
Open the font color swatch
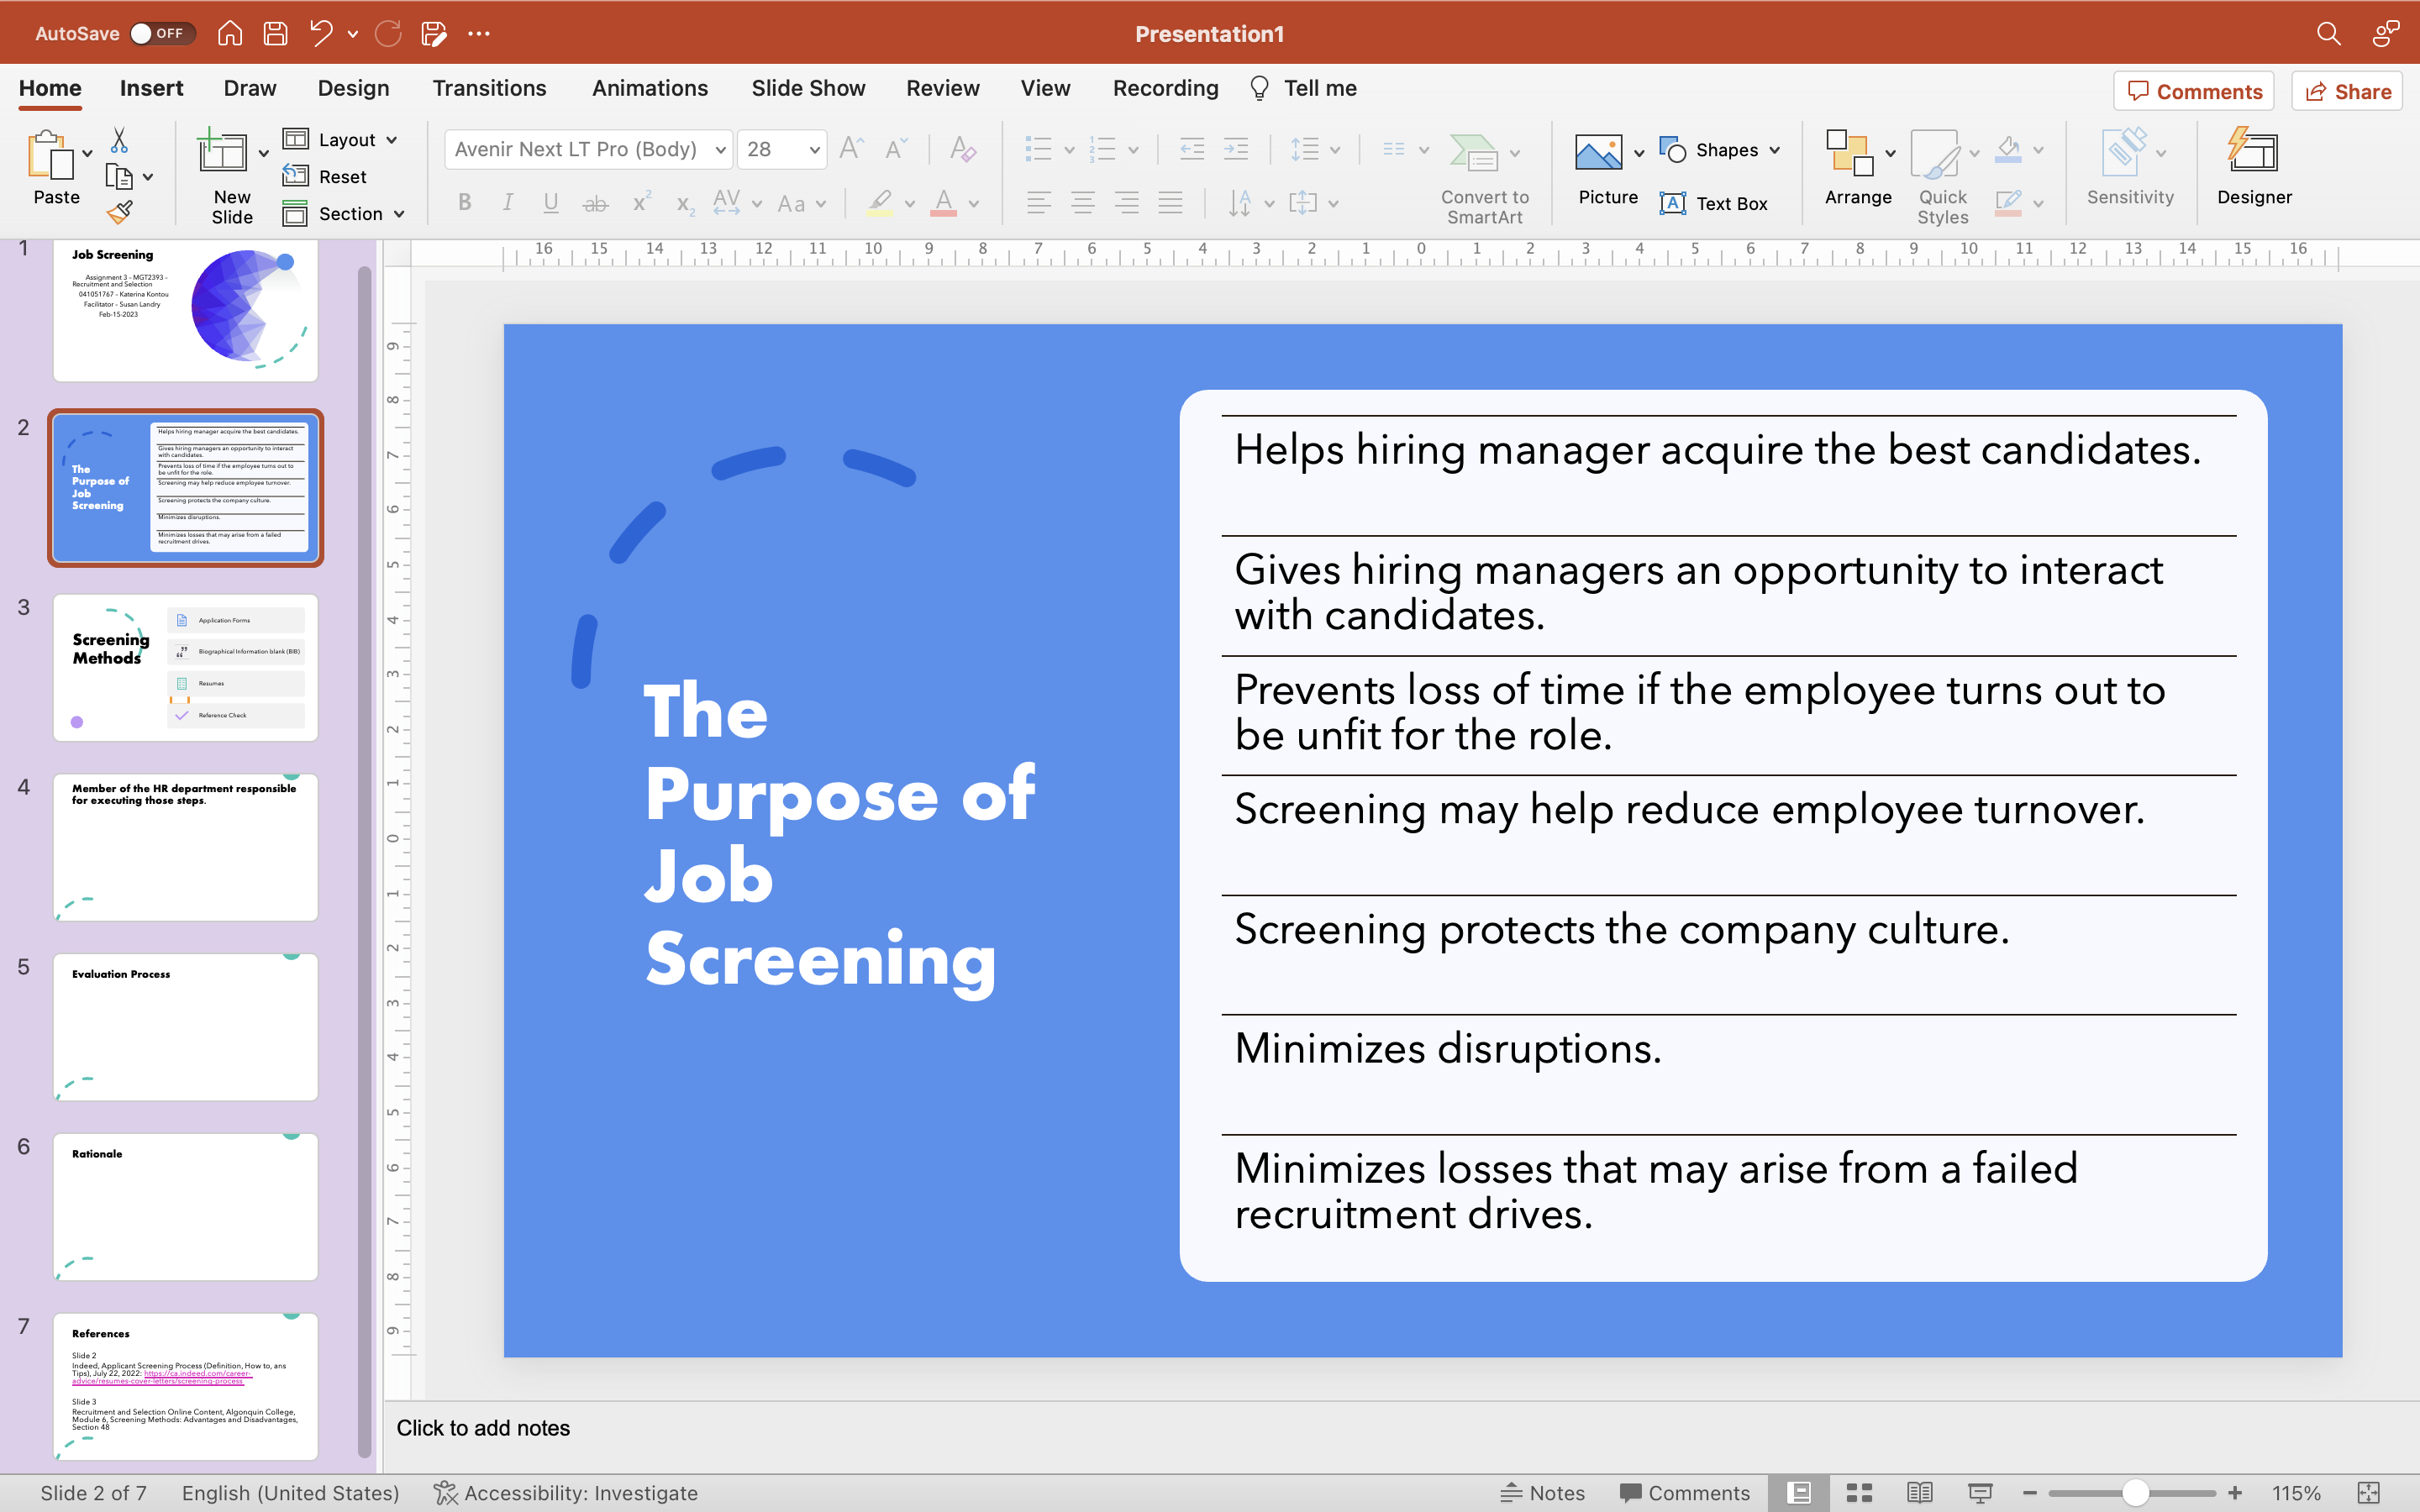[945, 203]
